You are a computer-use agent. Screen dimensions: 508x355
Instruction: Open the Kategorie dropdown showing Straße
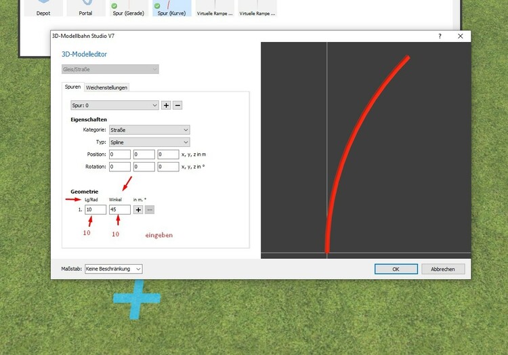point(150,130)
